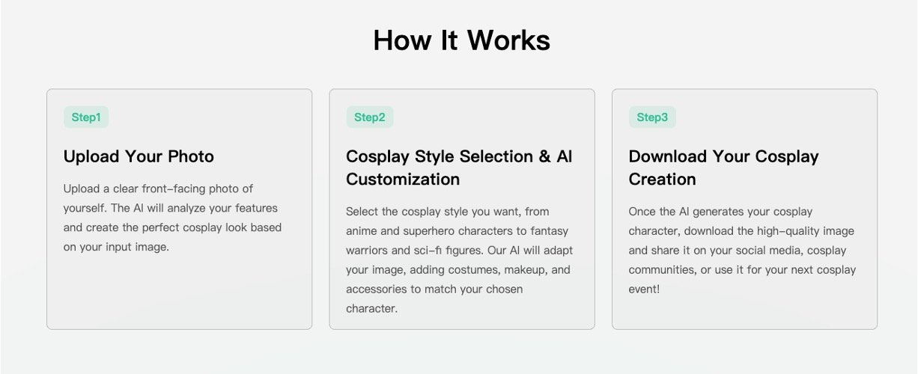
Task: Click the final word "character." in Step2
Action: click(371, 308)
